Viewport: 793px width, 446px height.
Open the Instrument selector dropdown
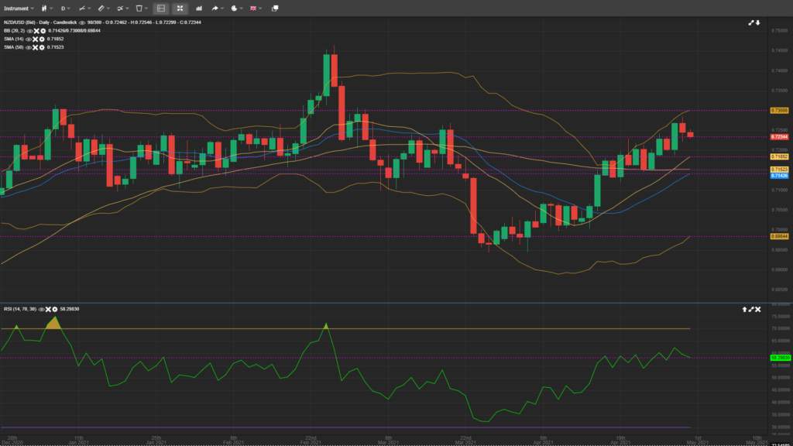coord(19,9)
